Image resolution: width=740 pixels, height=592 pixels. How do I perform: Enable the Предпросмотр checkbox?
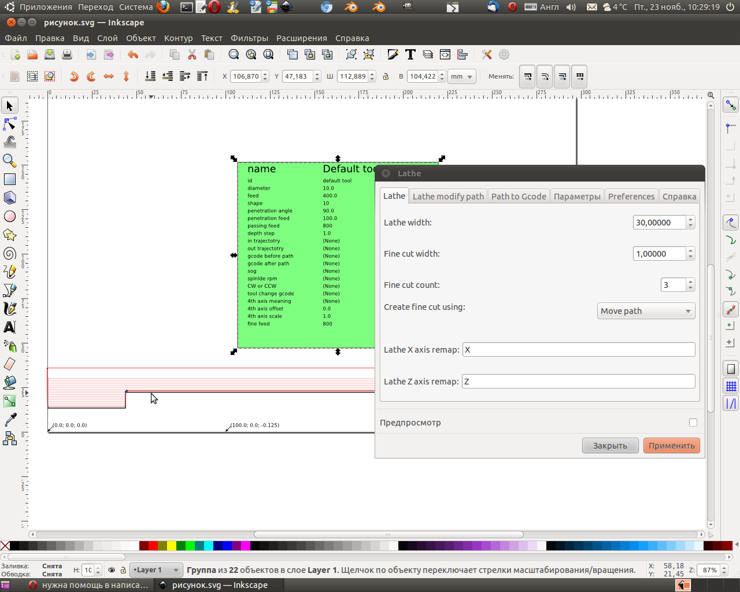point(693,423)
